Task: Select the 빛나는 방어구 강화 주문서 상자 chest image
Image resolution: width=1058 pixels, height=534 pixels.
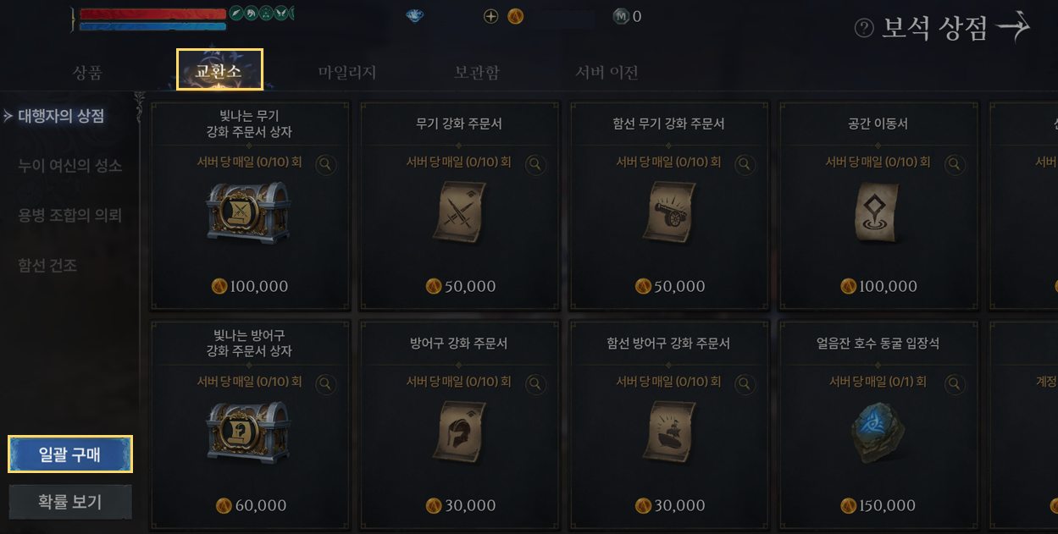Action: tap(249, 432)
